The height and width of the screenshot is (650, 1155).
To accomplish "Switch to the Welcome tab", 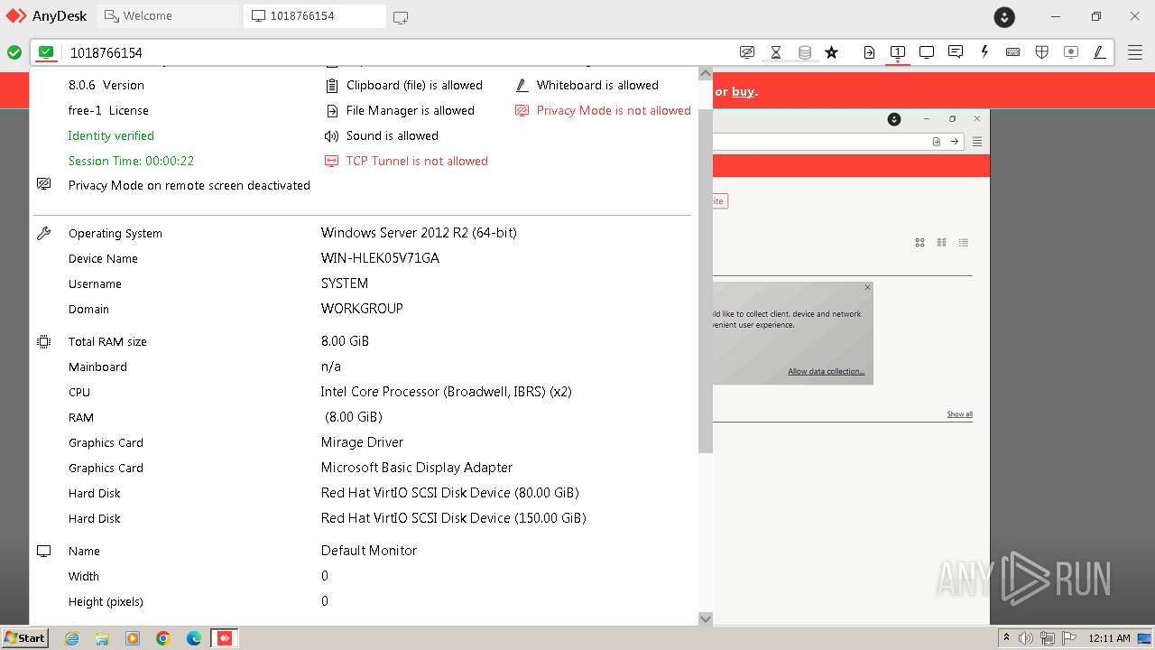I will pyautogui.click(x=168, y=16).
